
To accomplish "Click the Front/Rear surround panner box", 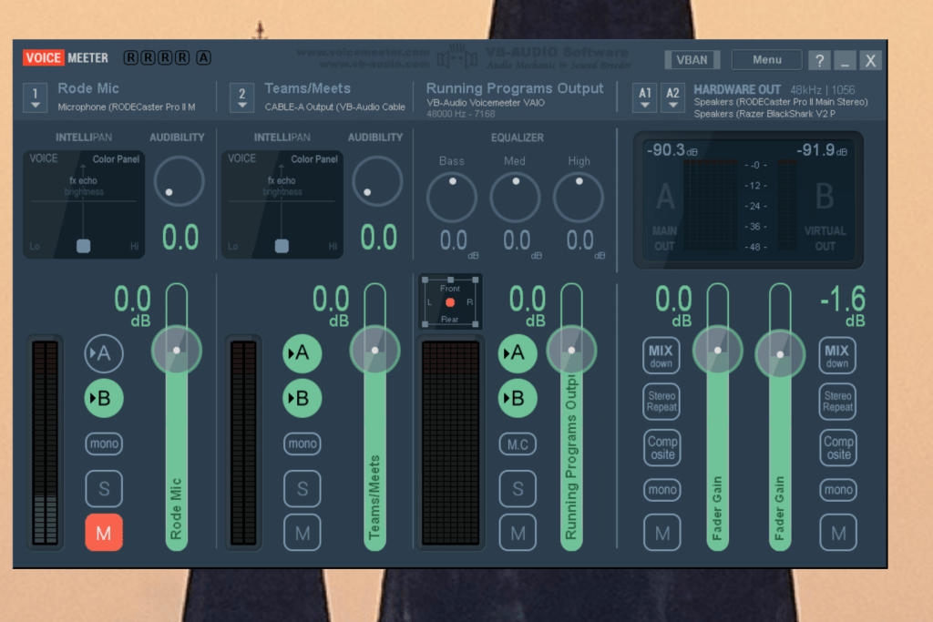I will tap(450, 302).
